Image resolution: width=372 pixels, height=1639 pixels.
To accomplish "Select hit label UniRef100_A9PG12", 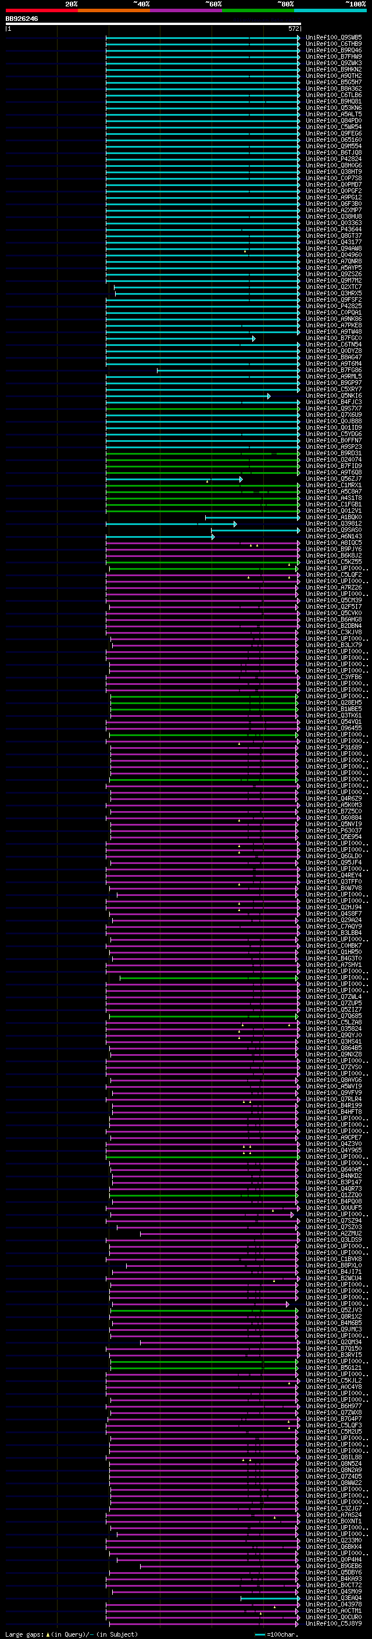I will (333, 197).
